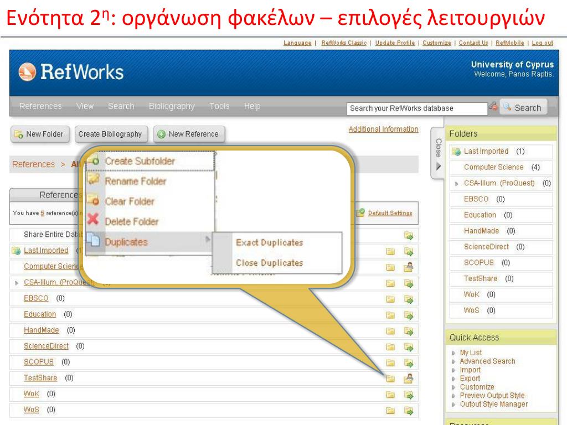Expand My List in Quick Access
The height and width of the screenshot is (425, 567).
coord(454,353)
